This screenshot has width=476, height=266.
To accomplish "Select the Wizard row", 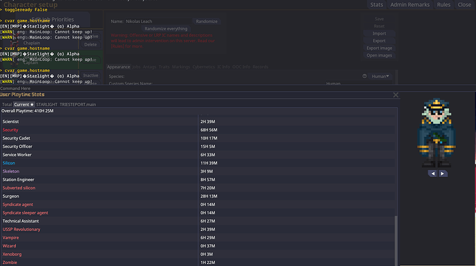I will point(198,246).
